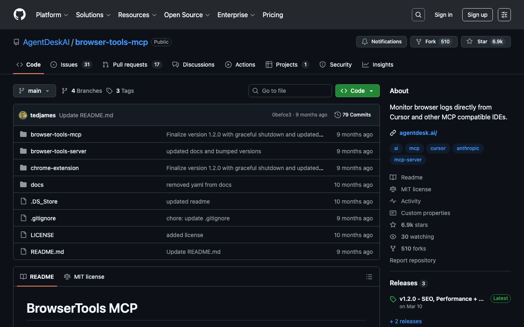Click the Sign up button
The image size is (524, 327).
(477, 15)
